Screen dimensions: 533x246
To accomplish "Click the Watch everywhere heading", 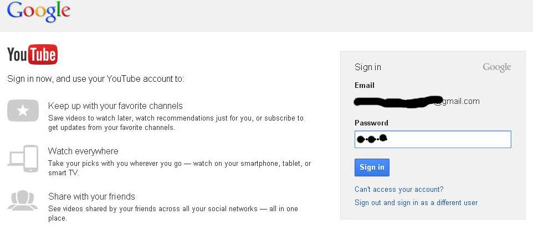I will click(x=83, y=151).
